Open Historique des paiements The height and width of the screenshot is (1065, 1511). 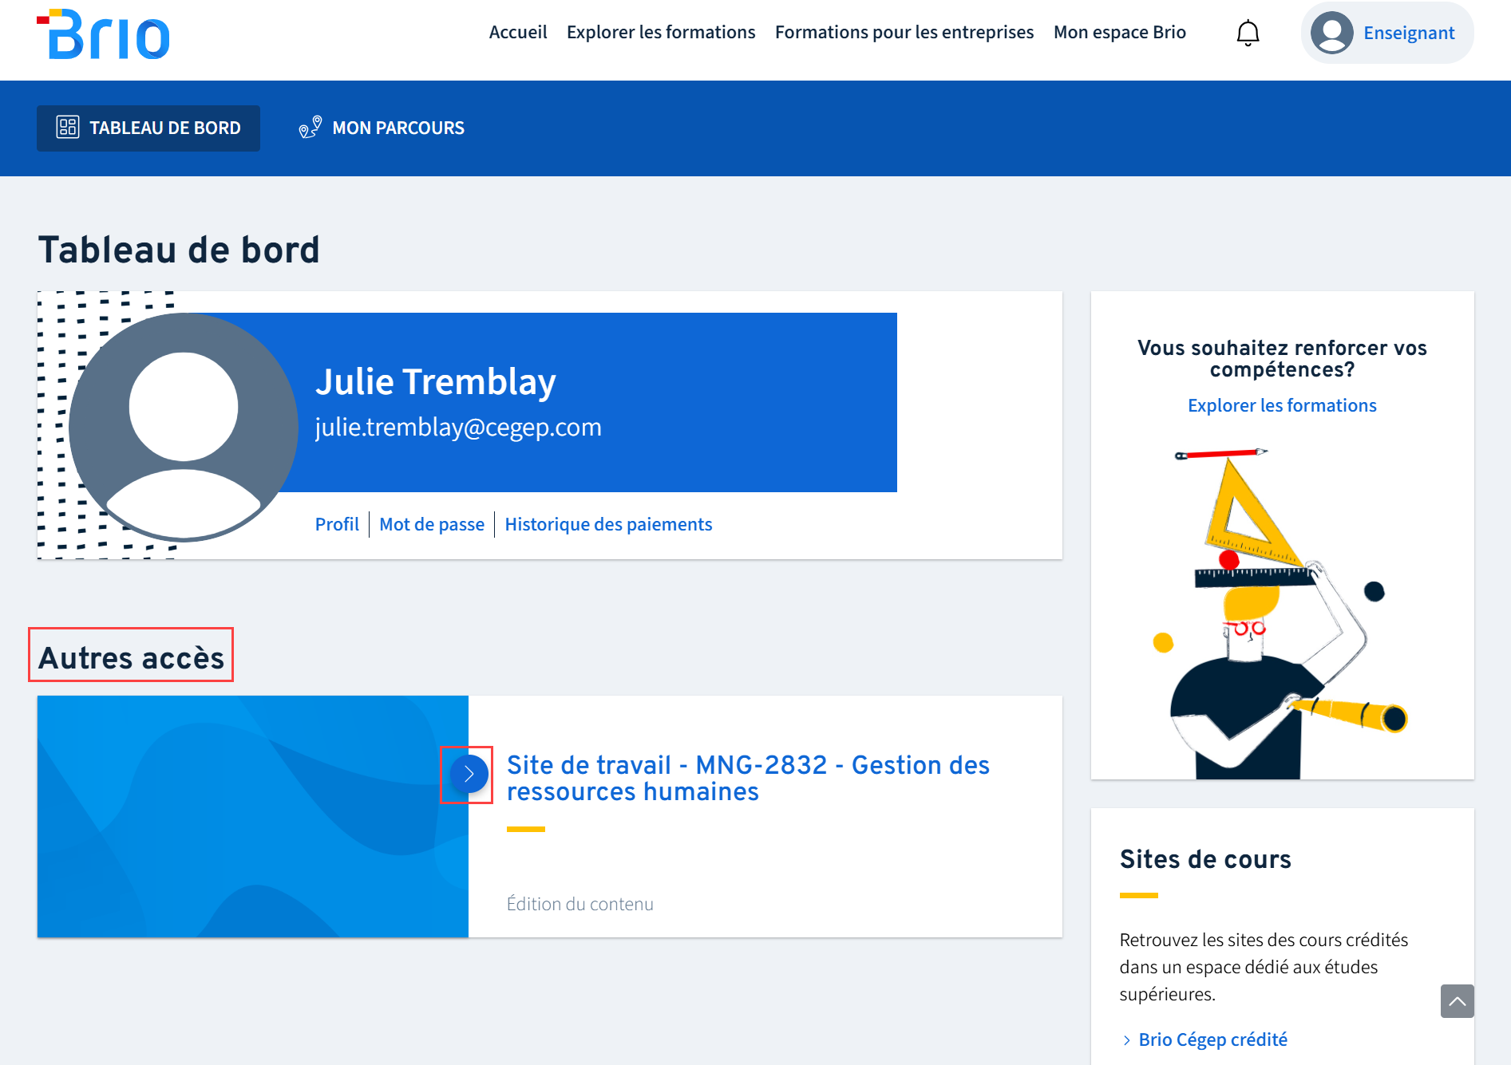coord(608,524)
